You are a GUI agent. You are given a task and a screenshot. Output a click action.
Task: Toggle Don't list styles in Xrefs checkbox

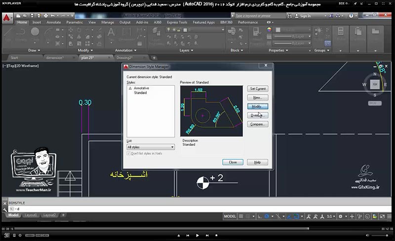click(129, 153)
